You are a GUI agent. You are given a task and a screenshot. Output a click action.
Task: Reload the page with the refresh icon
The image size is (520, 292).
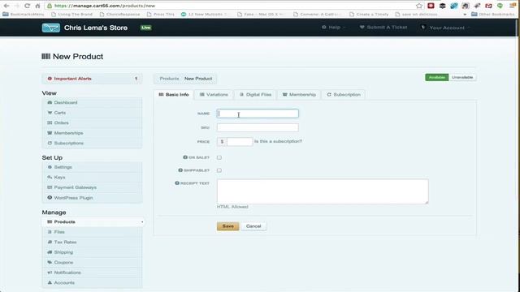(x=27, y=6)
